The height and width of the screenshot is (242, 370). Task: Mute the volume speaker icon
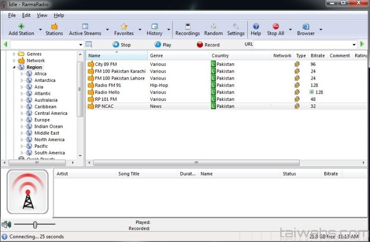[6, 225]
